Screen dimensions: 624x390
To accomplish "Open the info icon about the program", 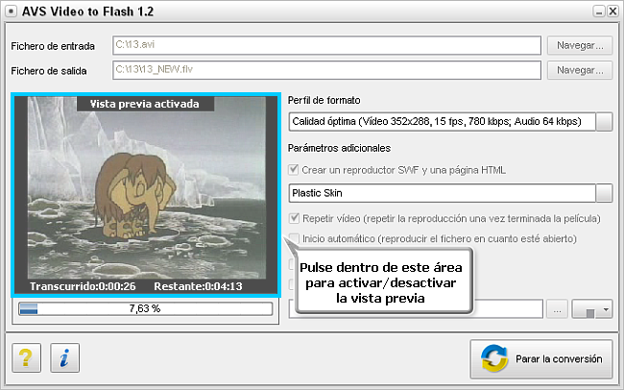I will (65, 357).
